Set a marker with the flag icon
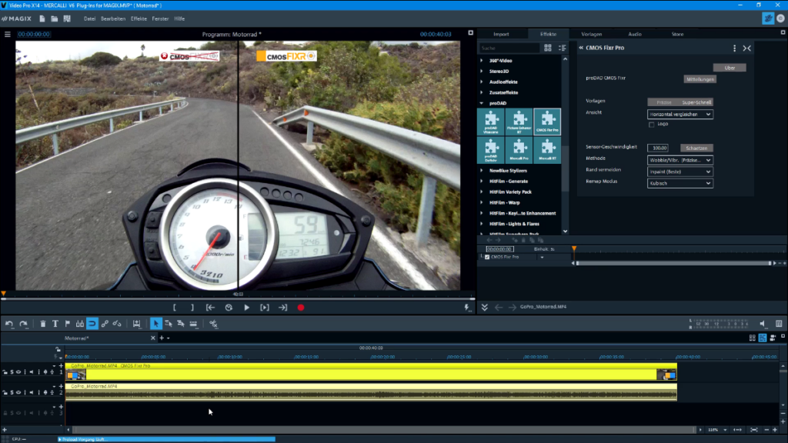Image resolution: width=788 pixels, height=443 pixels. coord(68,324)
